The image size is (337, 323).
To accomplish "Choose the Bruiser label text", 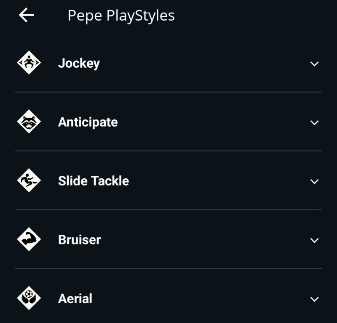I will (79, 240).
